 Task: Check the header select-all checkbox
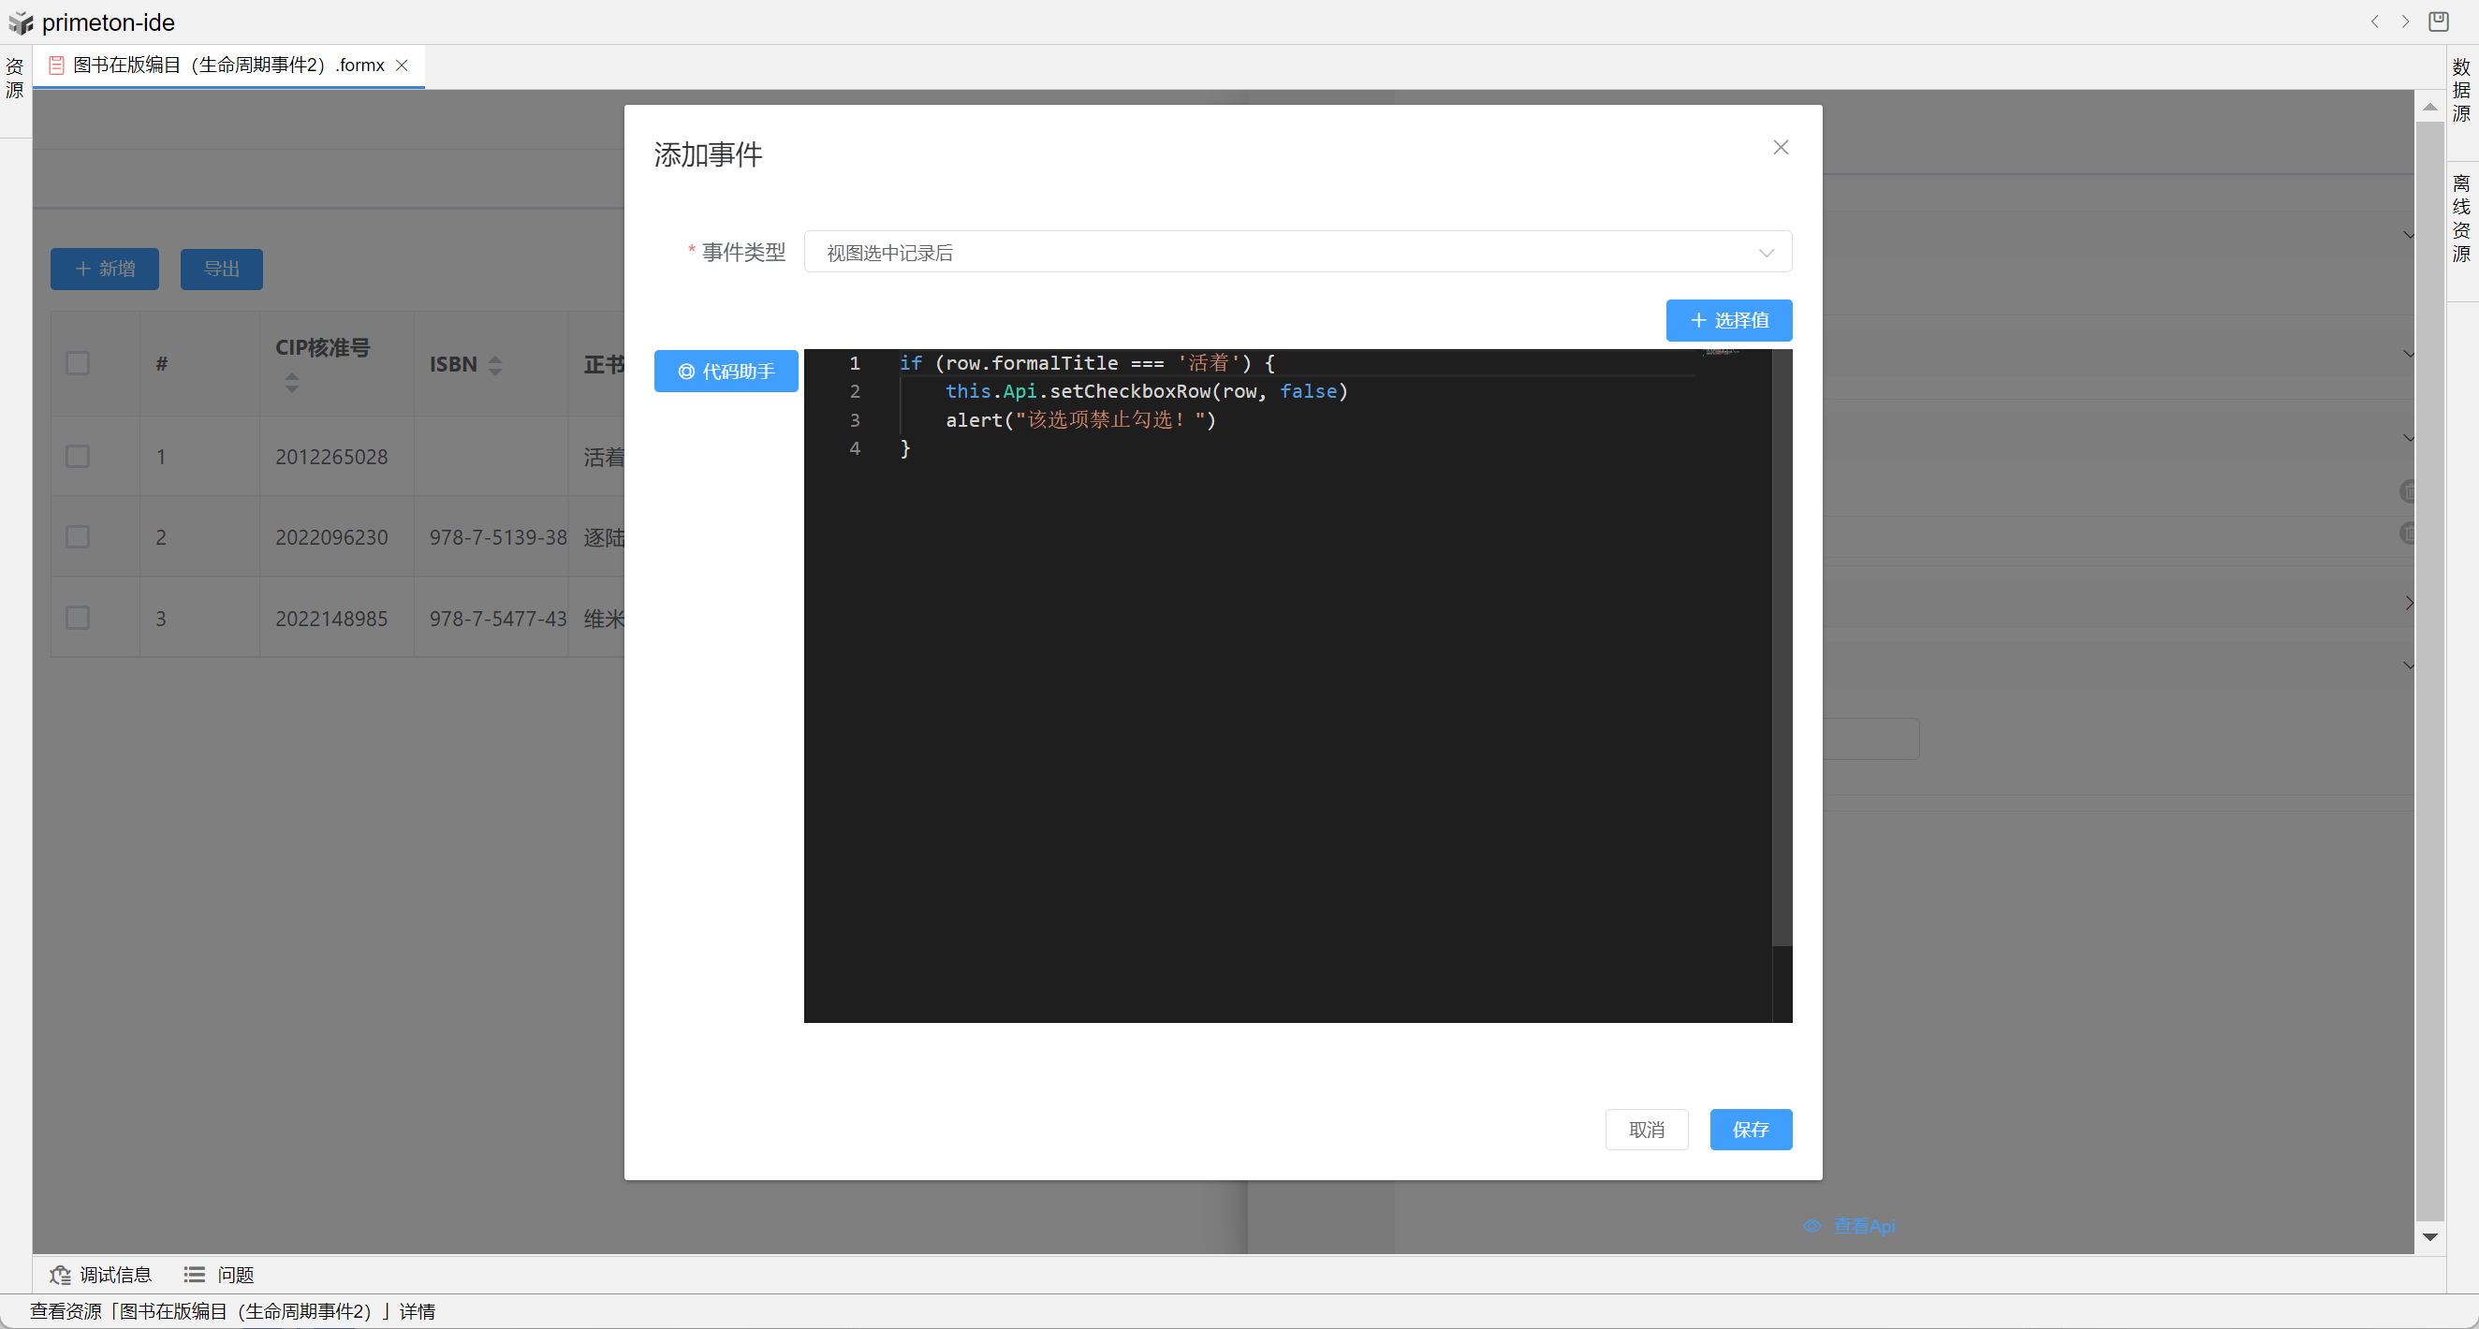pos(78,363)
